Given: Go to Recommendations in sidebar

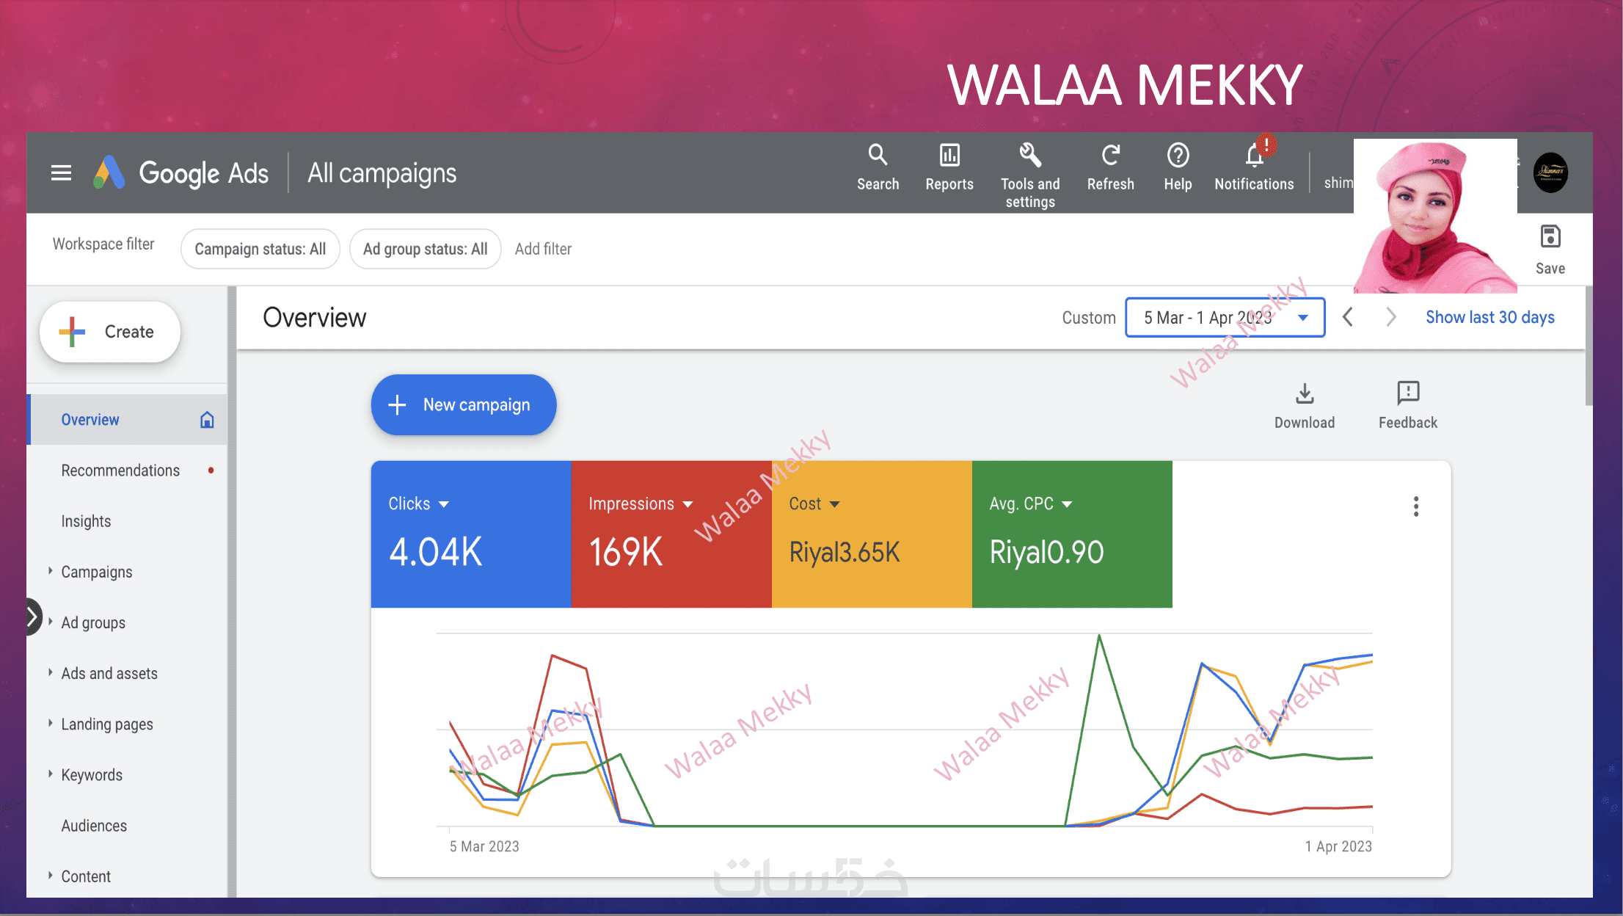Looking at the screenshot, I should point(120,470).
